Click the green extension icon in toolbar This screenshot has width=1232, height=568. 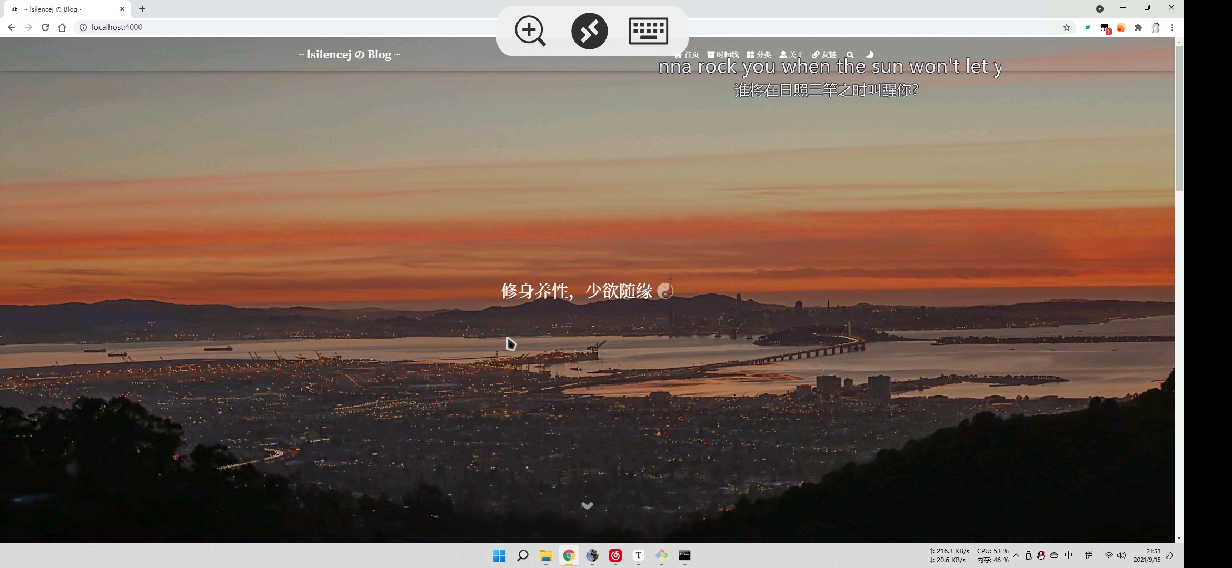(1088, 27)
